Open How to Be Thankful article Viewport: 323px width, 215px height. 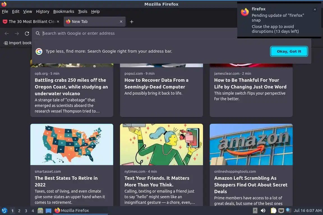coord(250,83)
